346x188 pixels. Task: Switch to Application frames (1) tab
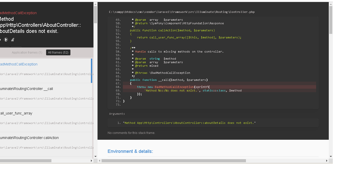point(27,53)
